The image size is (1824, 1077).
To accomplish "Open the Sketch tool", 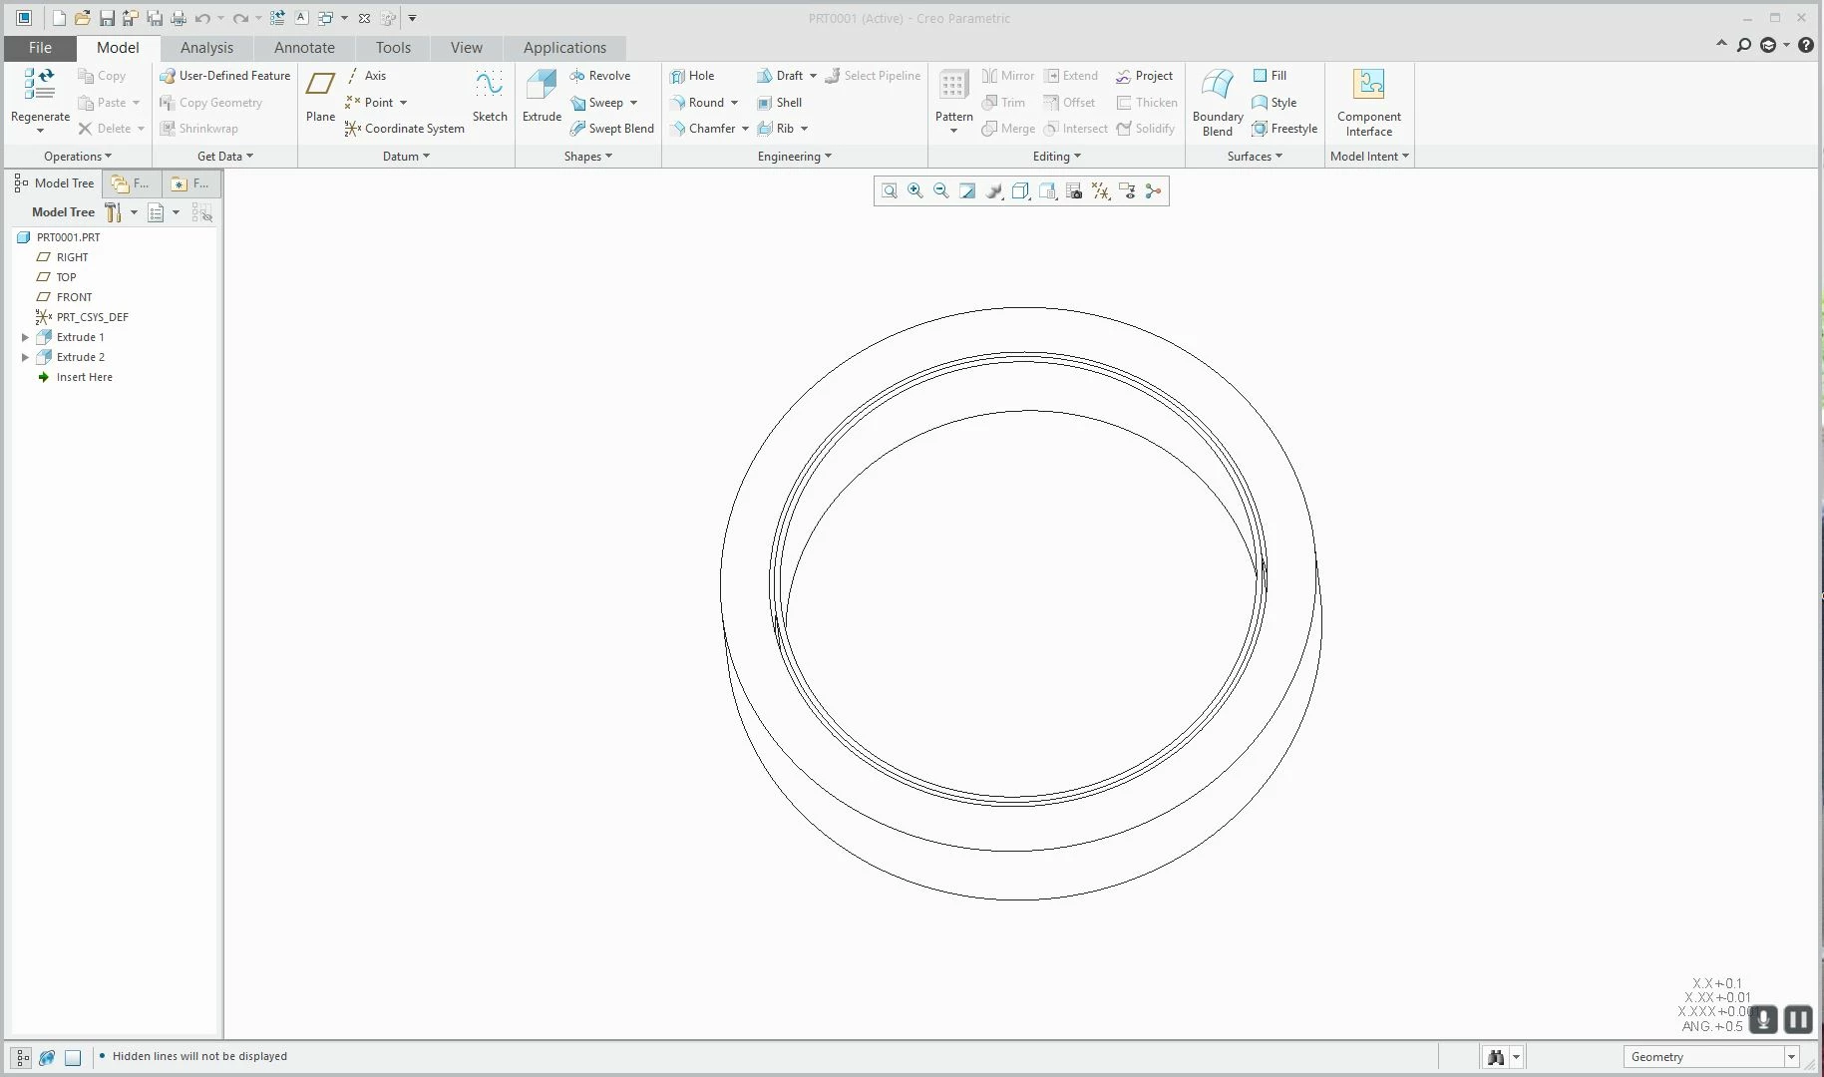I will tap(490, 96).
